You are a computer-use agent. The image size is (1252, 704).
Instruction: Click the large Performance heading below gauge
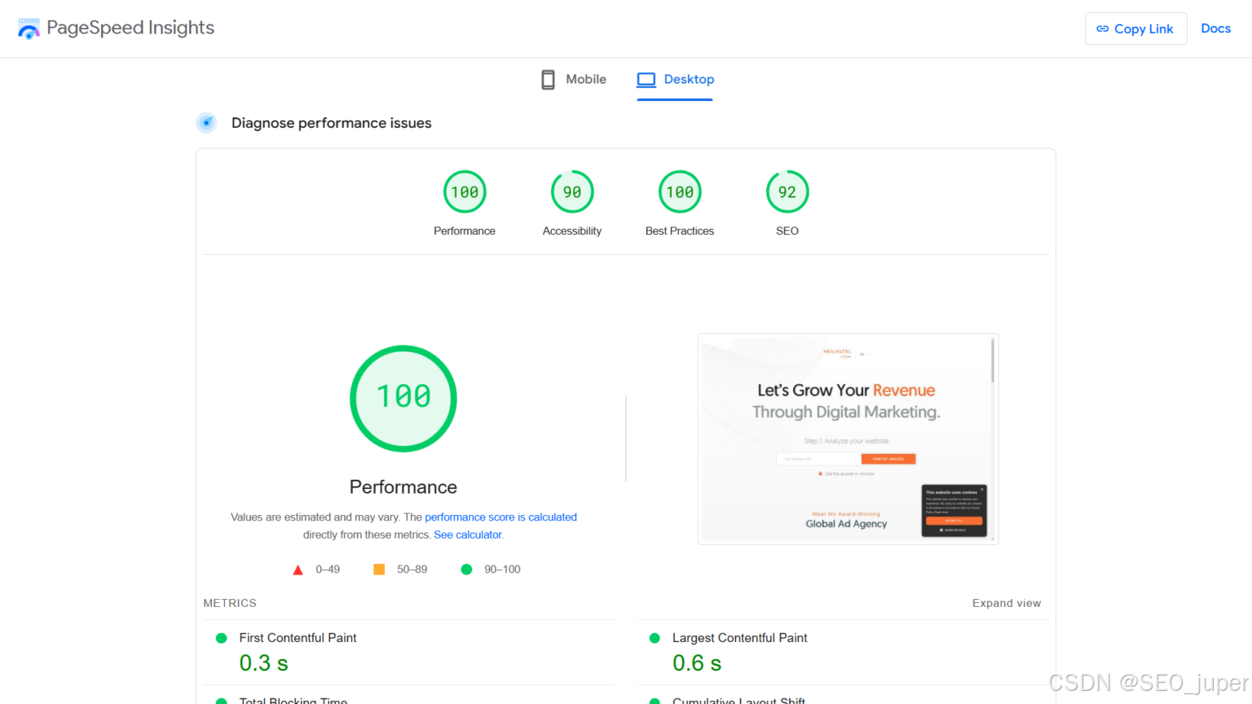coord(403,486)
